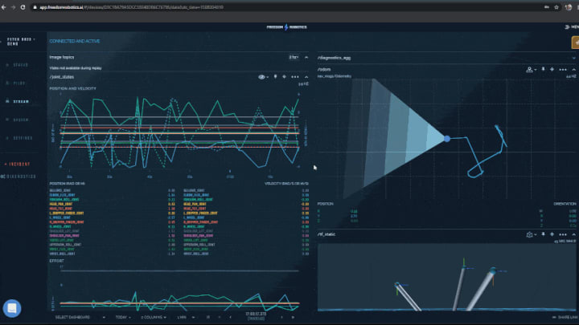
Task: Collapse the Image topics panel
Action: click(x=306, y=58)
